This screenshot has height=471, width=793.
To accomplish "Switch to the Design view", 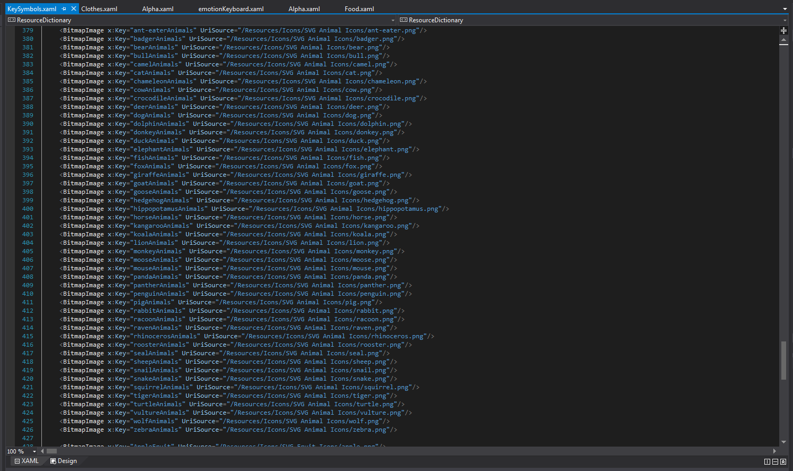I will 64,461.
